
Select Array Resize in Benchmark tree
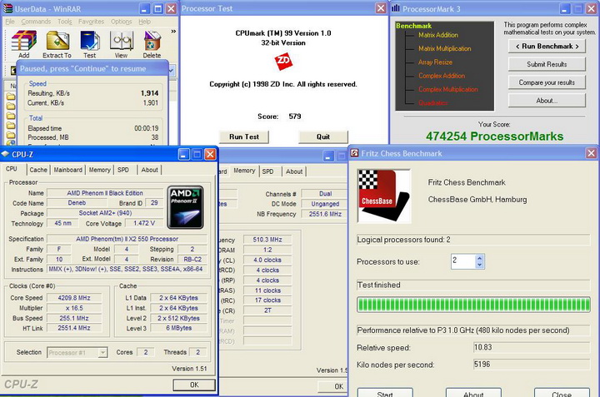[x=435, y=62]
